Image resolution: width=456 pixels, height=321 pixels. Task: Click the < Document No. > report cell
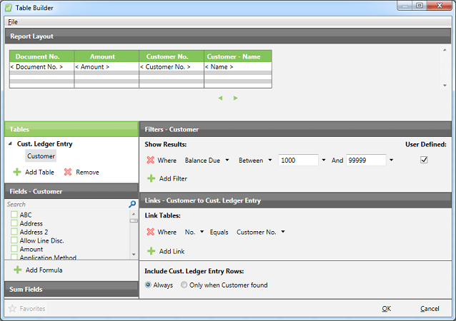42,67
